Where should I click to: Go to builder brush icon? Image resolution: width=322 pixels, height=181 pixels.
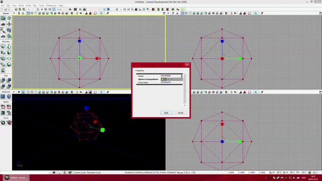point(9,123)
